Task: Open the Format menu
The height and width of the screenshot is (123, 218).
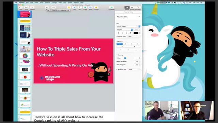Action: click(47, 3)
